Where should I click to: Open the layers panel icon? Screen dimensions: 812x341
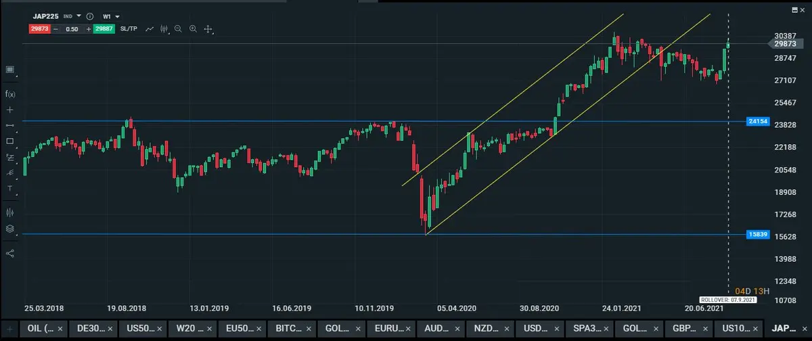[10, 229]
